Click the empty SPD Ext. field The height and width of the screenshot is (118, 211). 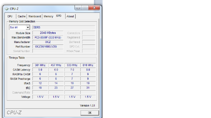point(89,47)
